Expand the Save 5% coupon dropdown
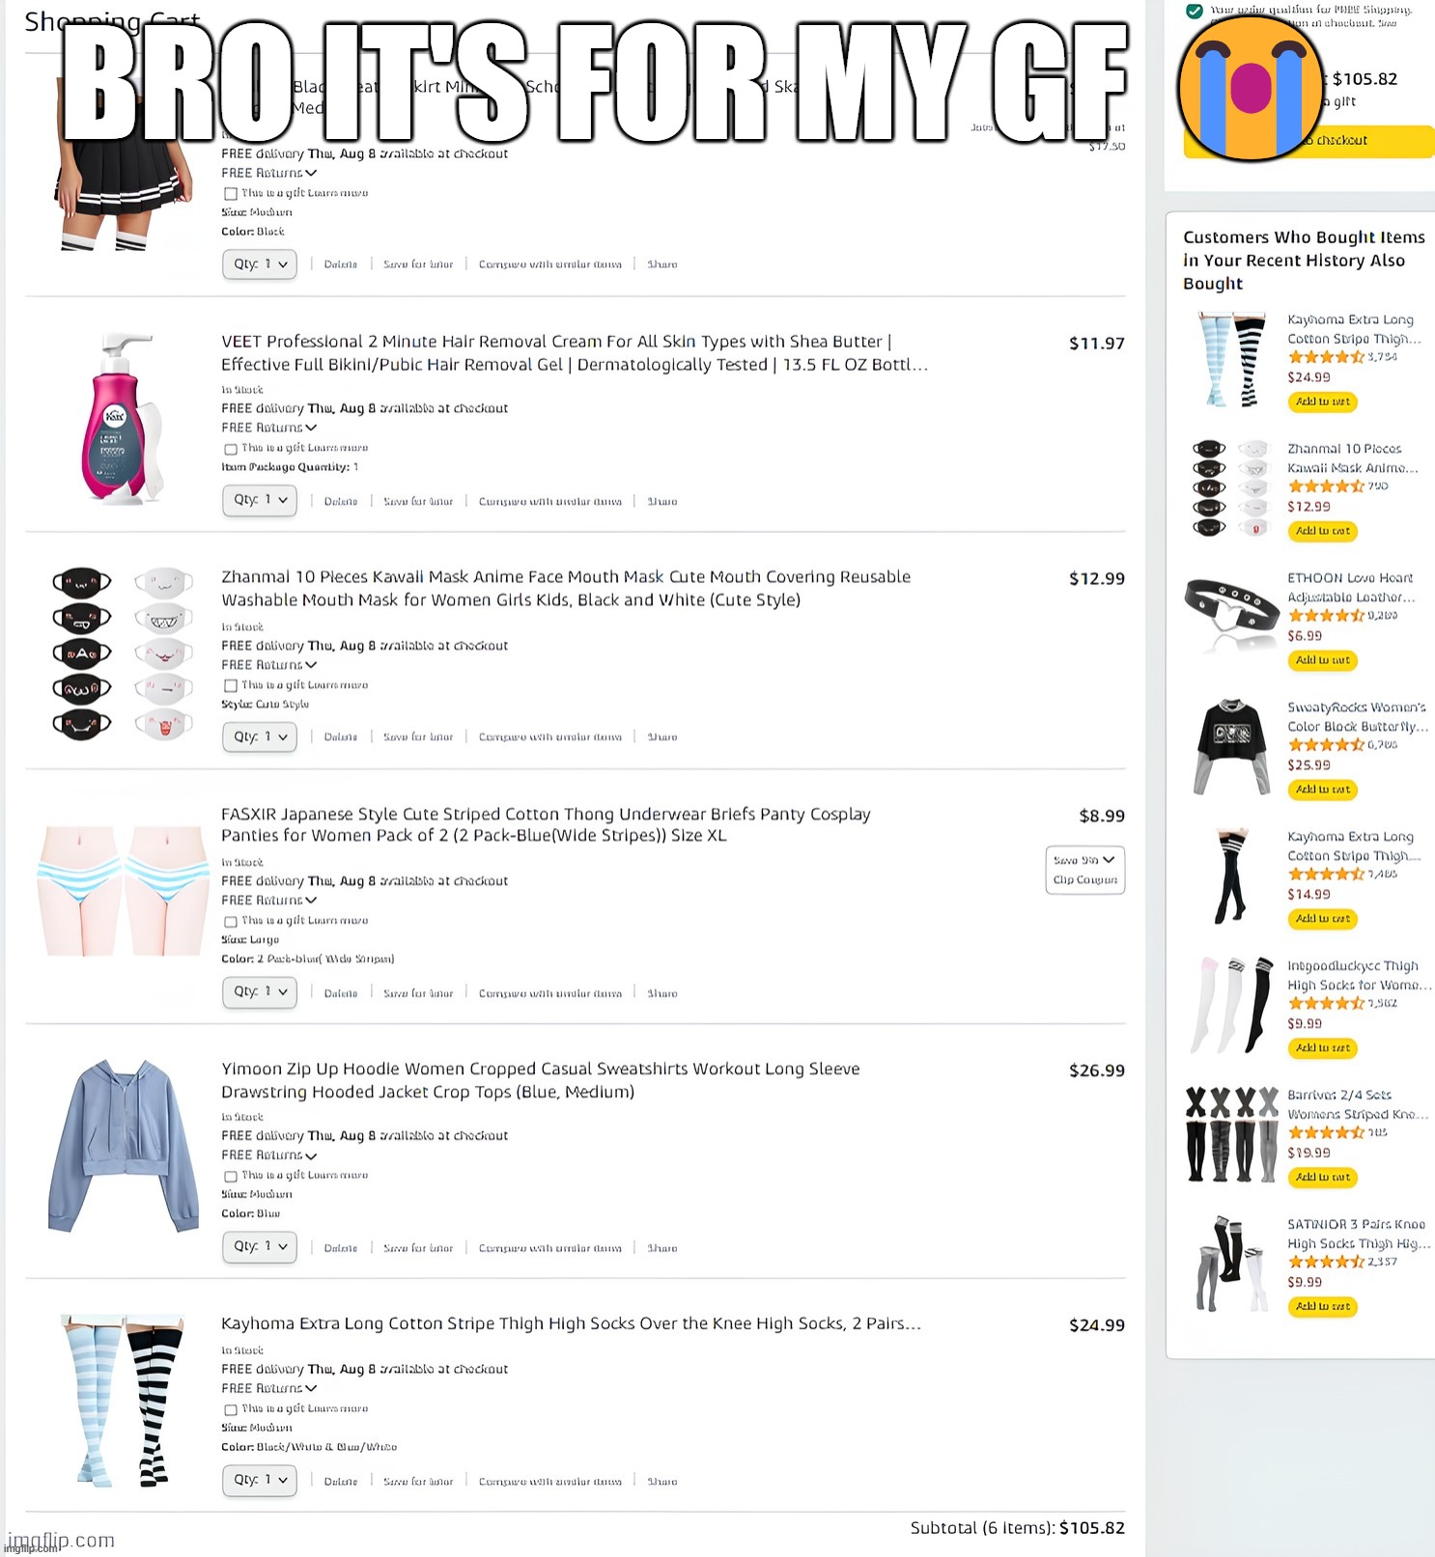This screenshot has height=1557, width=1435. pos(1084,870)
